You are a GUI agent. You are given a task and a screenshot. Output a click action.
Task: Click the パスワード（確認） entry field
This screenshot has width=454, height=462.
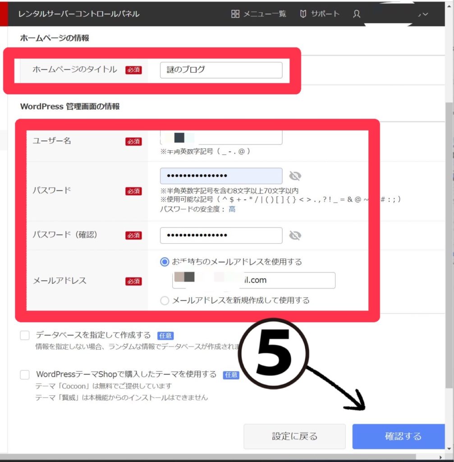click(x=221, y=236)
